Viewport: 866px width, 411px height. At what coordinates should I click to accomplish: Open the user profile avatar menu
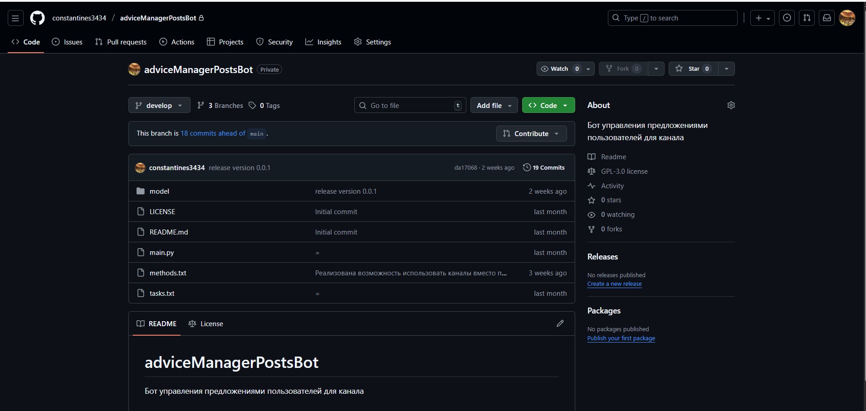tap(847, 18)
